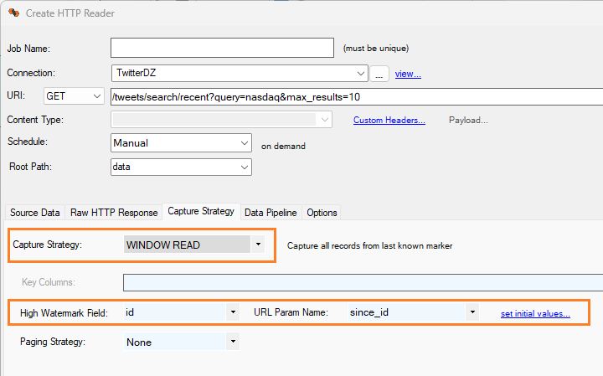Switch to the Options tab
Screen dimensions: 603x376
[x=322, y=213]
